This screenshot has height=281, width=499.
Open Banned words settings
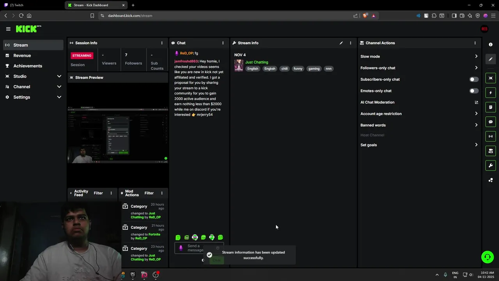pyautogui.click(x=419, y=125)
